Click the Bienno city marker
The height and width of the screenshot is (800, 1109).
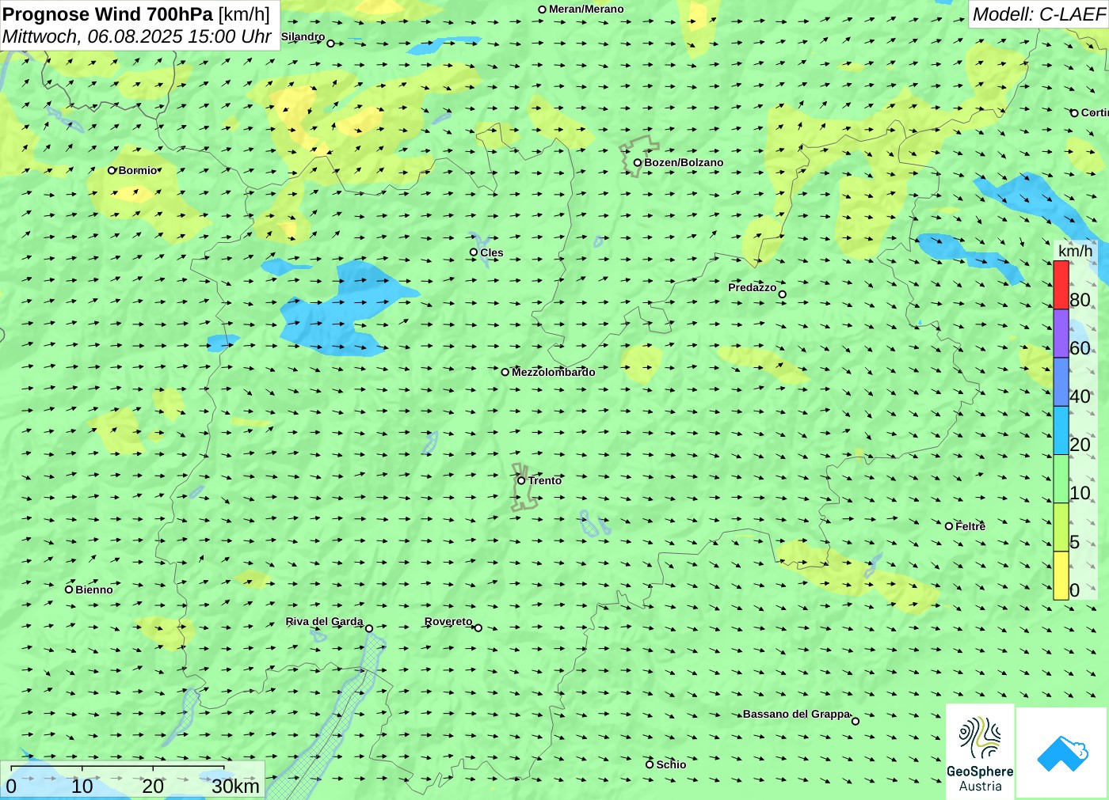pos(68,590)
